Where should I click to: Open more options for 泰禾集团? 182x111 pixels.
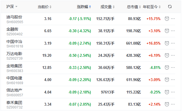[x=173, y=104]
